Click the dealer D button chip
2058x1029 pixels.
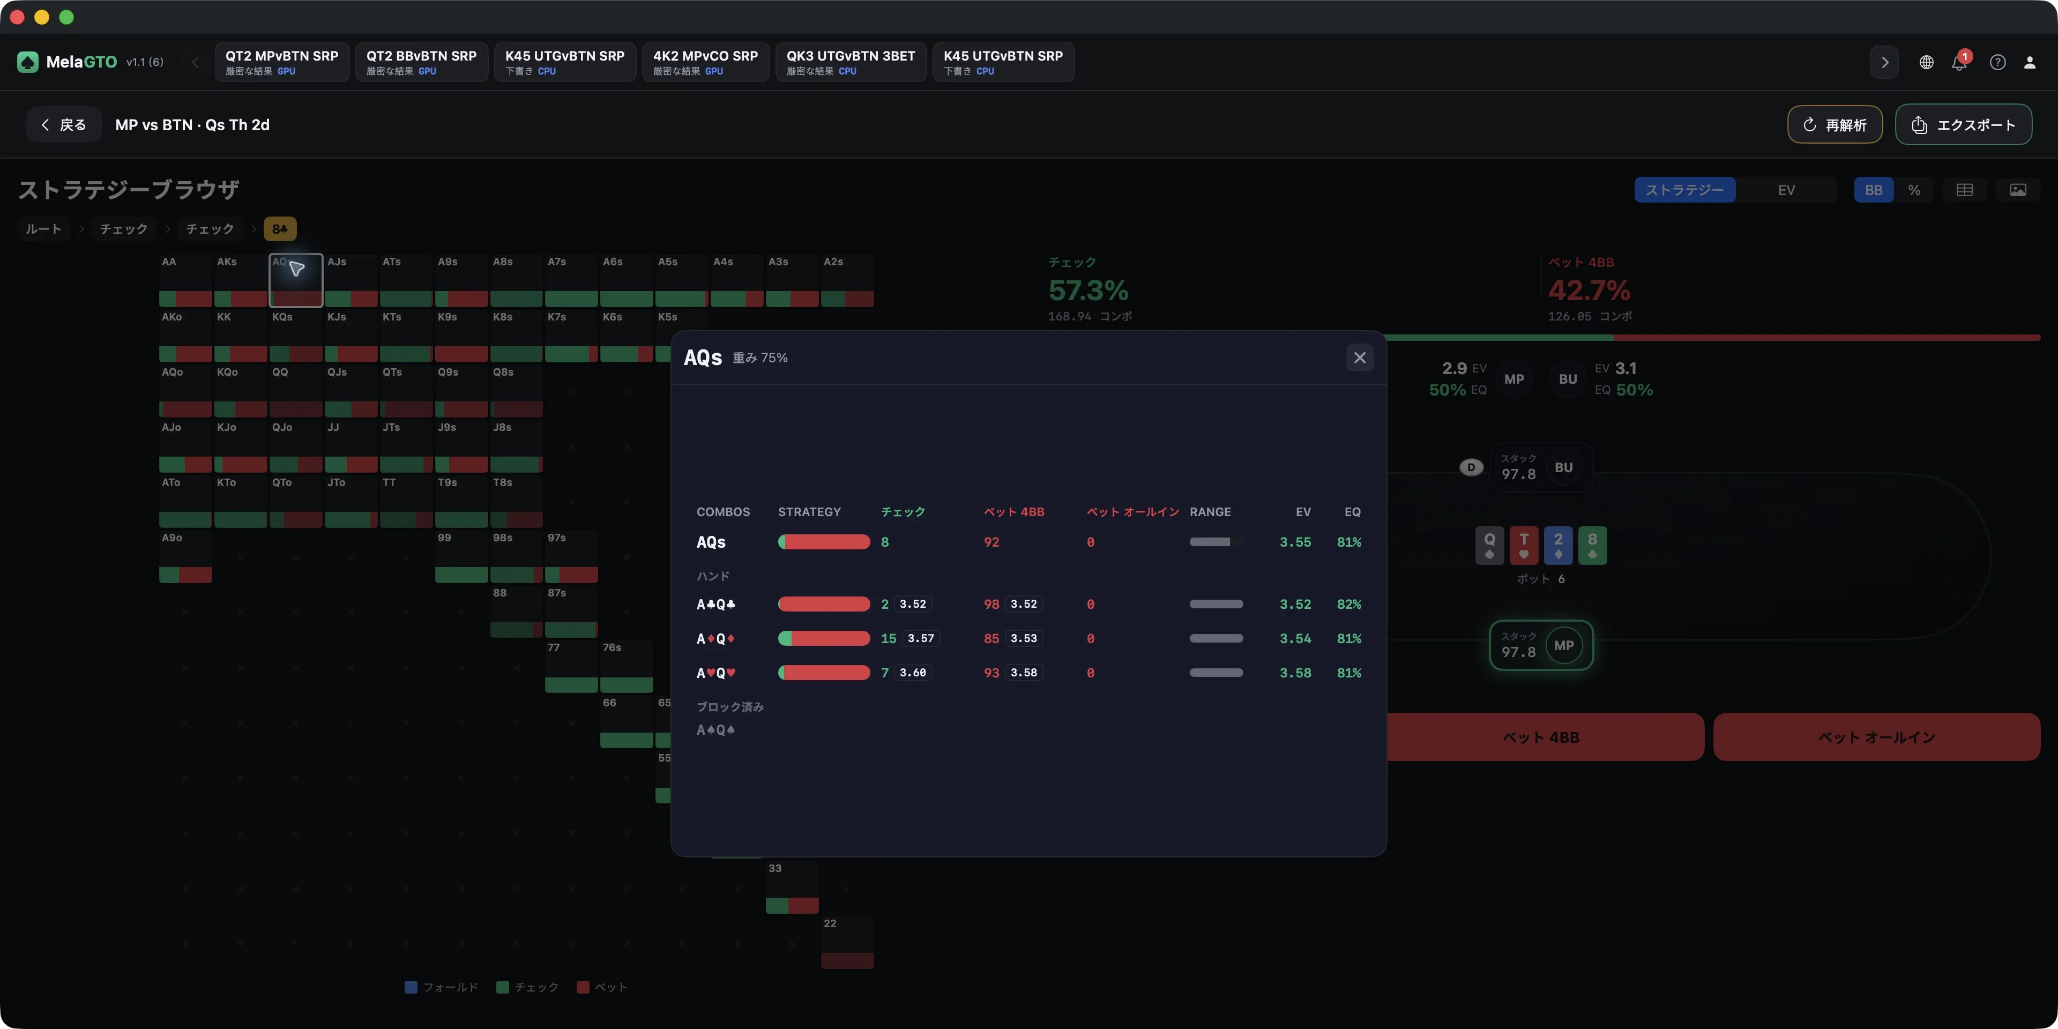pyautogui.click(x=1471, y=467)
